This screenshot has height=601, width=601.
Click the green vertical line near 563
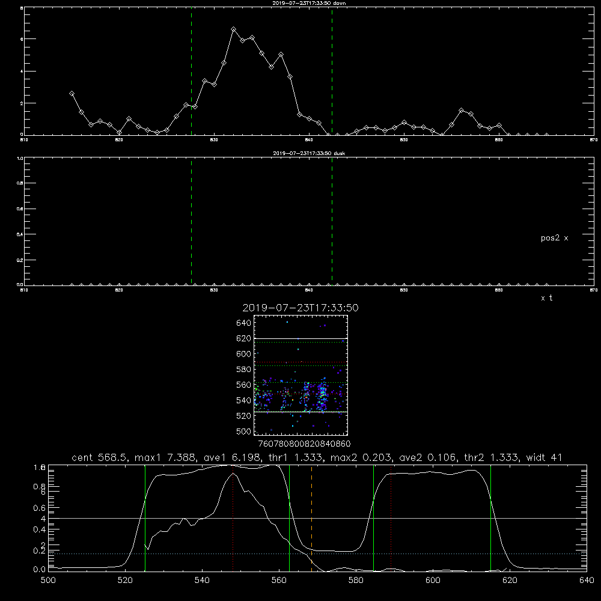290,518
